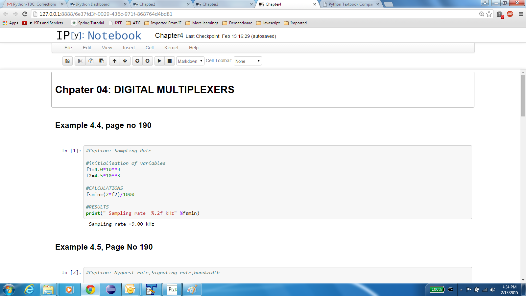This screenshot has width=526, height=296.
Task: Paste cell using the clipboard toolbar icon
Action: [x=102, y=61]
